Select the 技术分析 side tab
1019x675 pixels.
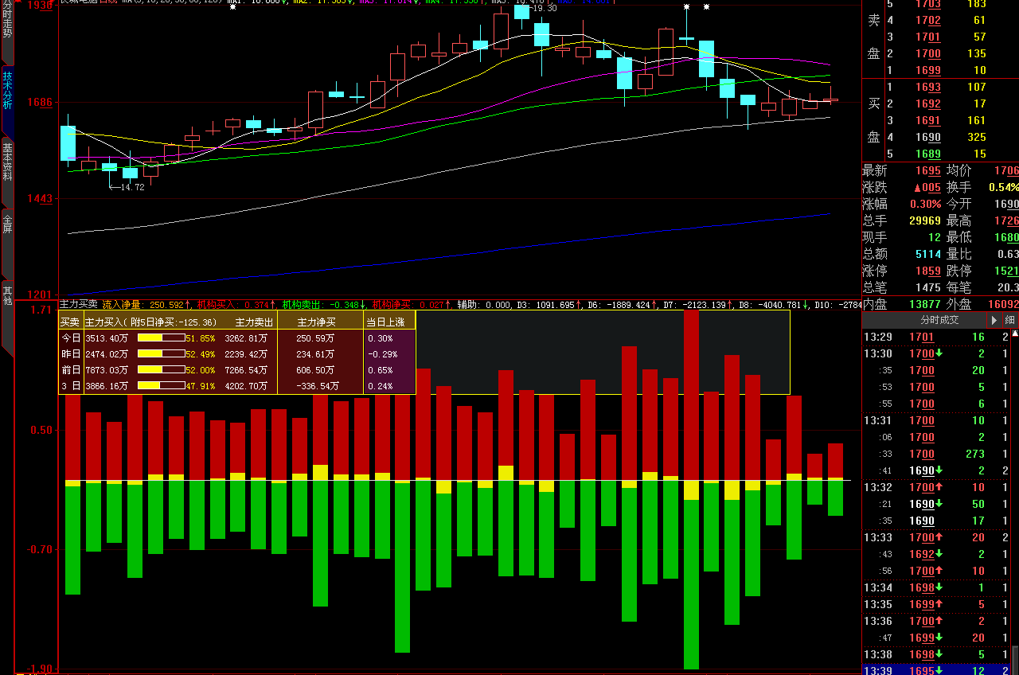coord(7,100)
